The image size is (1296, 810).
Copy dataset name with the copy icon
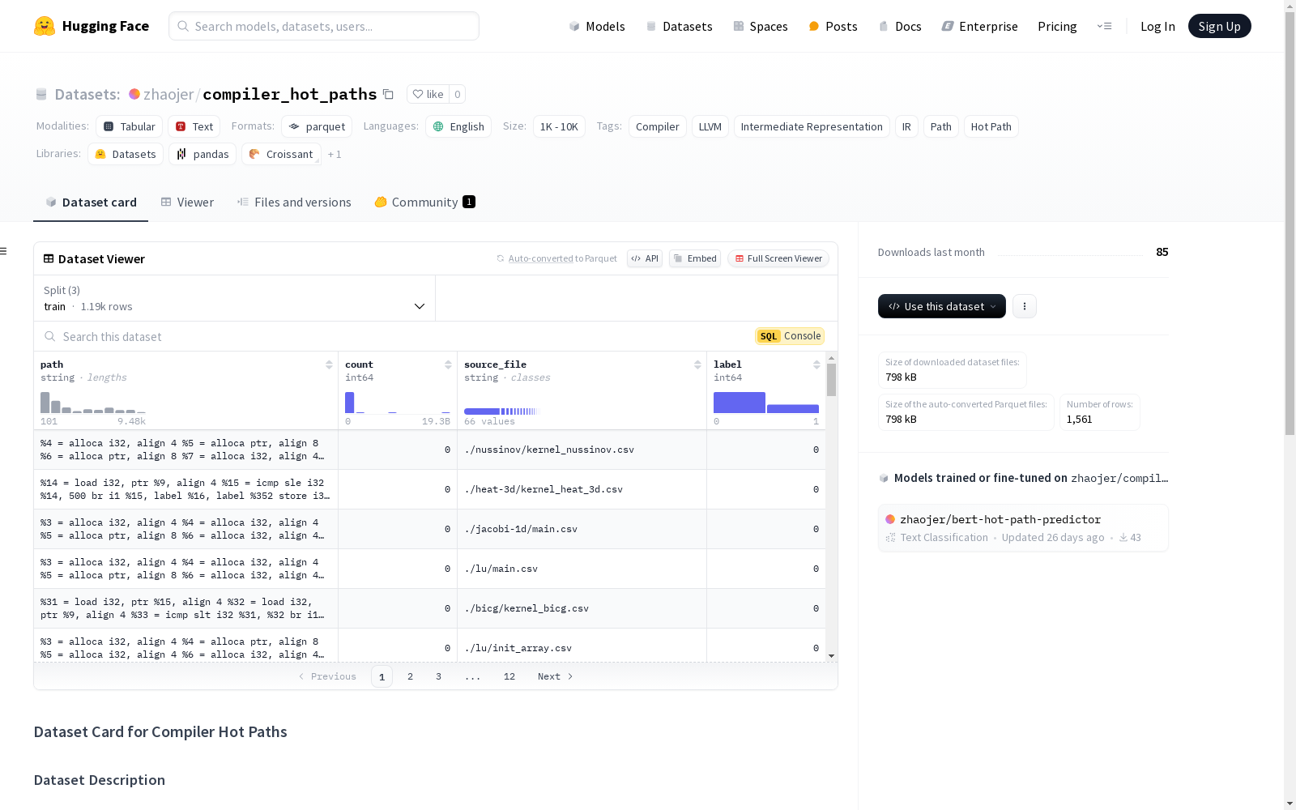388,94
